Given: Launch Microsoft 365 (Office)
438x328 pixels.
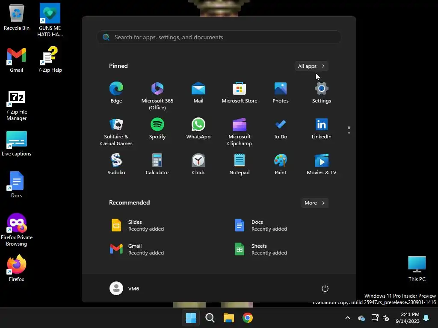Looking at the screenshot, I should click(157, 96).
